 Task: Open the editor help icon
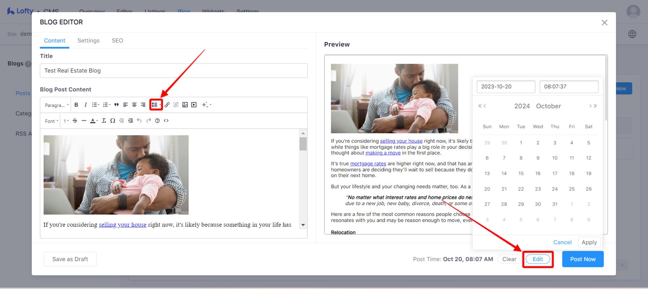pyautogui.click(x=157, y=121)
